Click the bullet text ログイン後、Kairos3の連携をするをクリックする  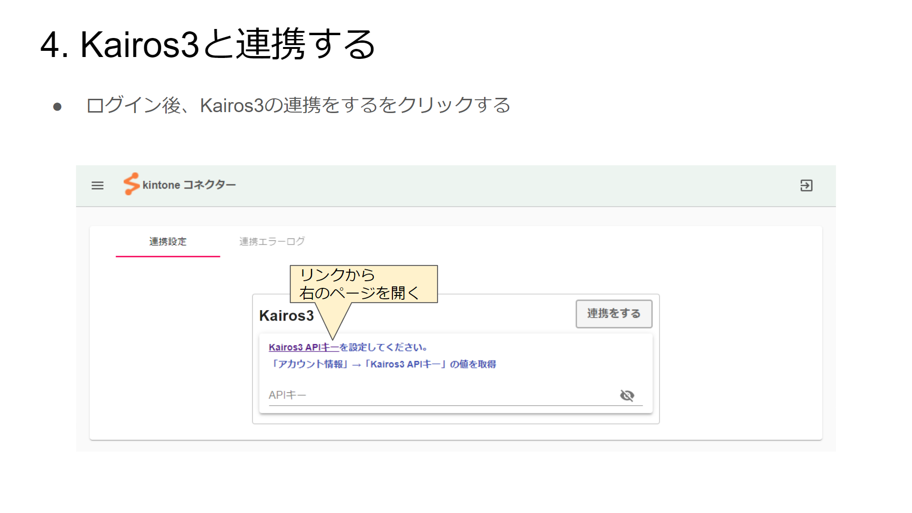coord(298,105)
